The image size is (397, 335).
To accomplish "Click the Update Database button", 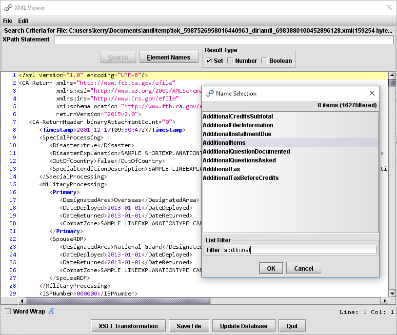I will pos(243,326).
